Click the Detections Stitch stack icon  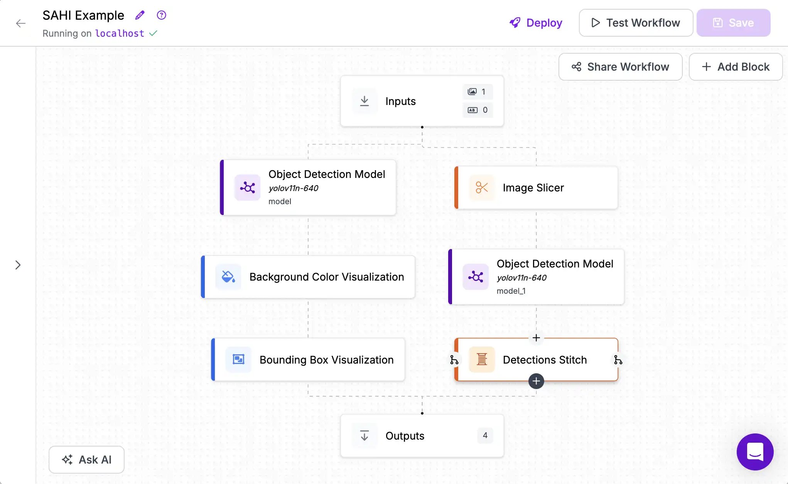pos(482,360)
